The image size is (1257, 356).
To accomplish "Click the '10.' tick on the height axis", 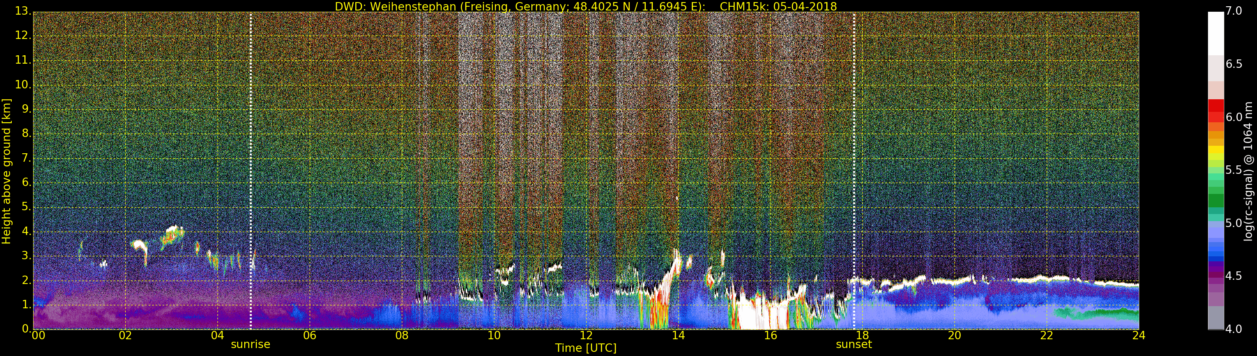I will tap(23, 85).
